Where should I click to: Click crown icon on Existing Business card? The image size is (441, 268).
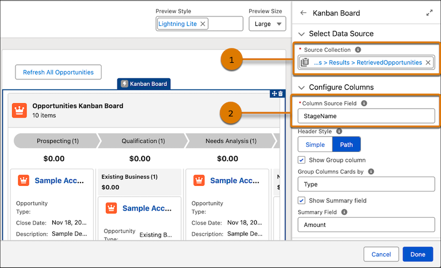[x=111, y=208]
